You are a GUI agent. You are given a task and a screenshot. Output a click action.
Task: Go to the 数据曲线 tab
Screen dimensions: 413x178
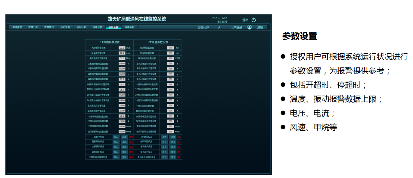click(49, 27)
